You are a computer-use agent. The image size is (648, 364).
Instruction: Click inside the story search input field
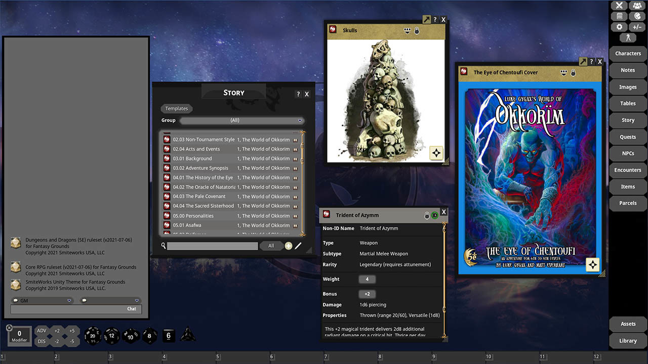[x=213, y=246]
